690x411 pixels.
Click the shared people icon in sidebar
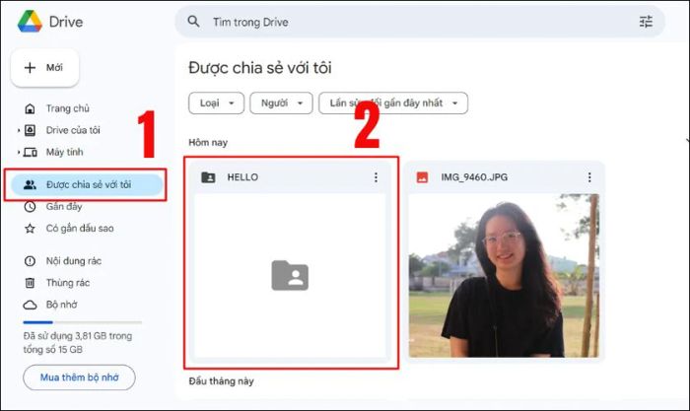click(30, 185)
